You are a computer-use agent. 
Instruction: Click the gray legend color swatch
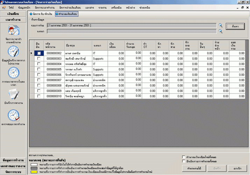tap(34, 168)
